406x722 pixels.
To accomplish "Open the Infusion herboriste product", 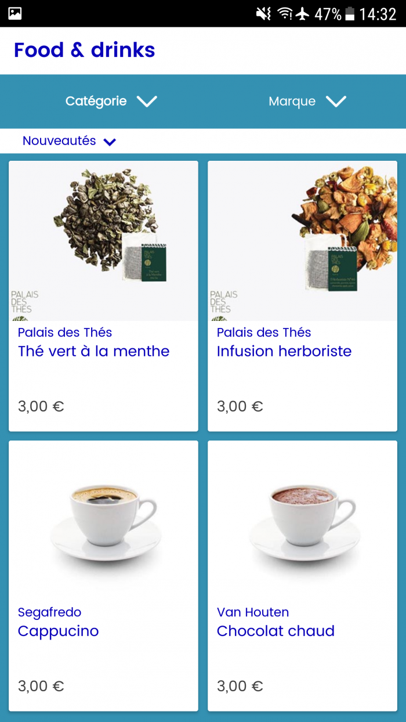I will click(302, 296).
